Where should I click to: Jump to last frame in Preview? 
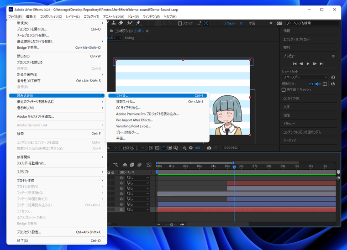tap(321, 64)
